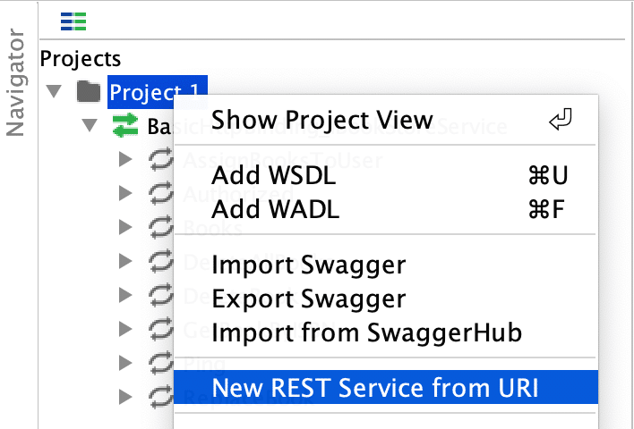Open the vertical Navigator side tab

coord(16,81)
